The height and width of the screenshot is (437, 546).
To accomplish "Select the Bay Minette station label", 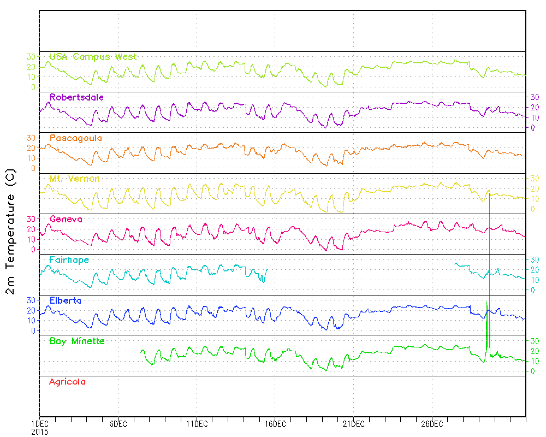I will 77,341.
